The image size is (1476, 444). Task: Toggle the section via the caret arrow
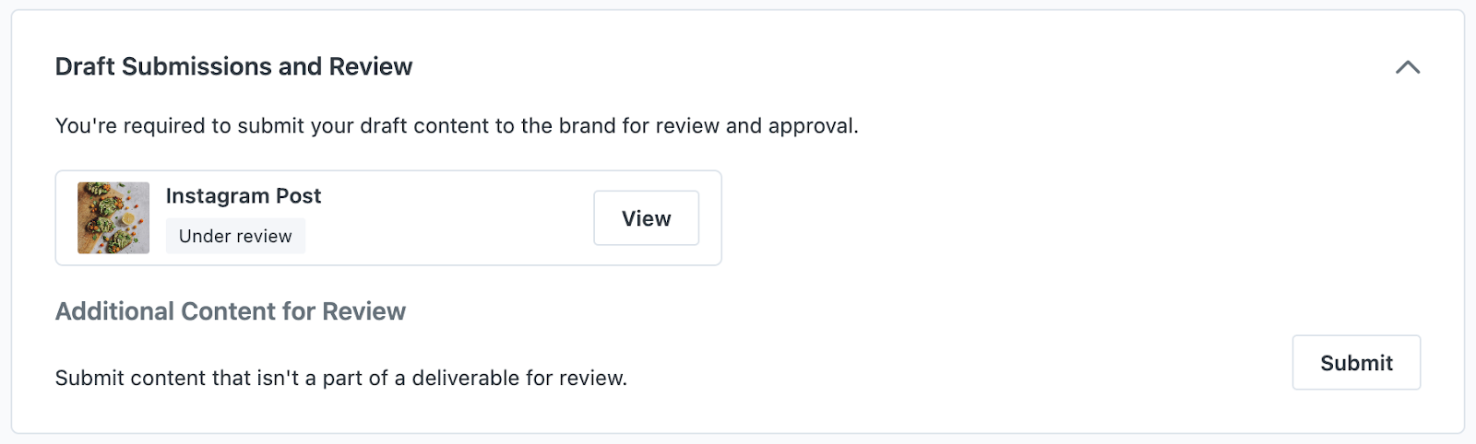(1407, 67)
